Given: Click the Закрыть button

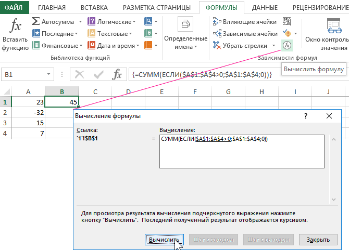Looking at the screenshot, I should pos(318,240).
